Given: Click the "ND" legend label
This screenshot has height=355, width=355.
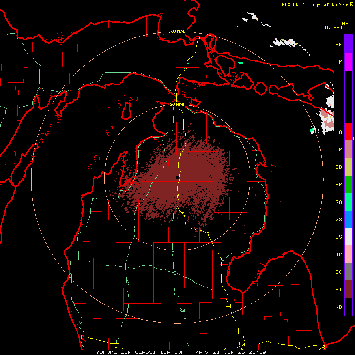Looking at the screenshot, I should pos(338,307).
